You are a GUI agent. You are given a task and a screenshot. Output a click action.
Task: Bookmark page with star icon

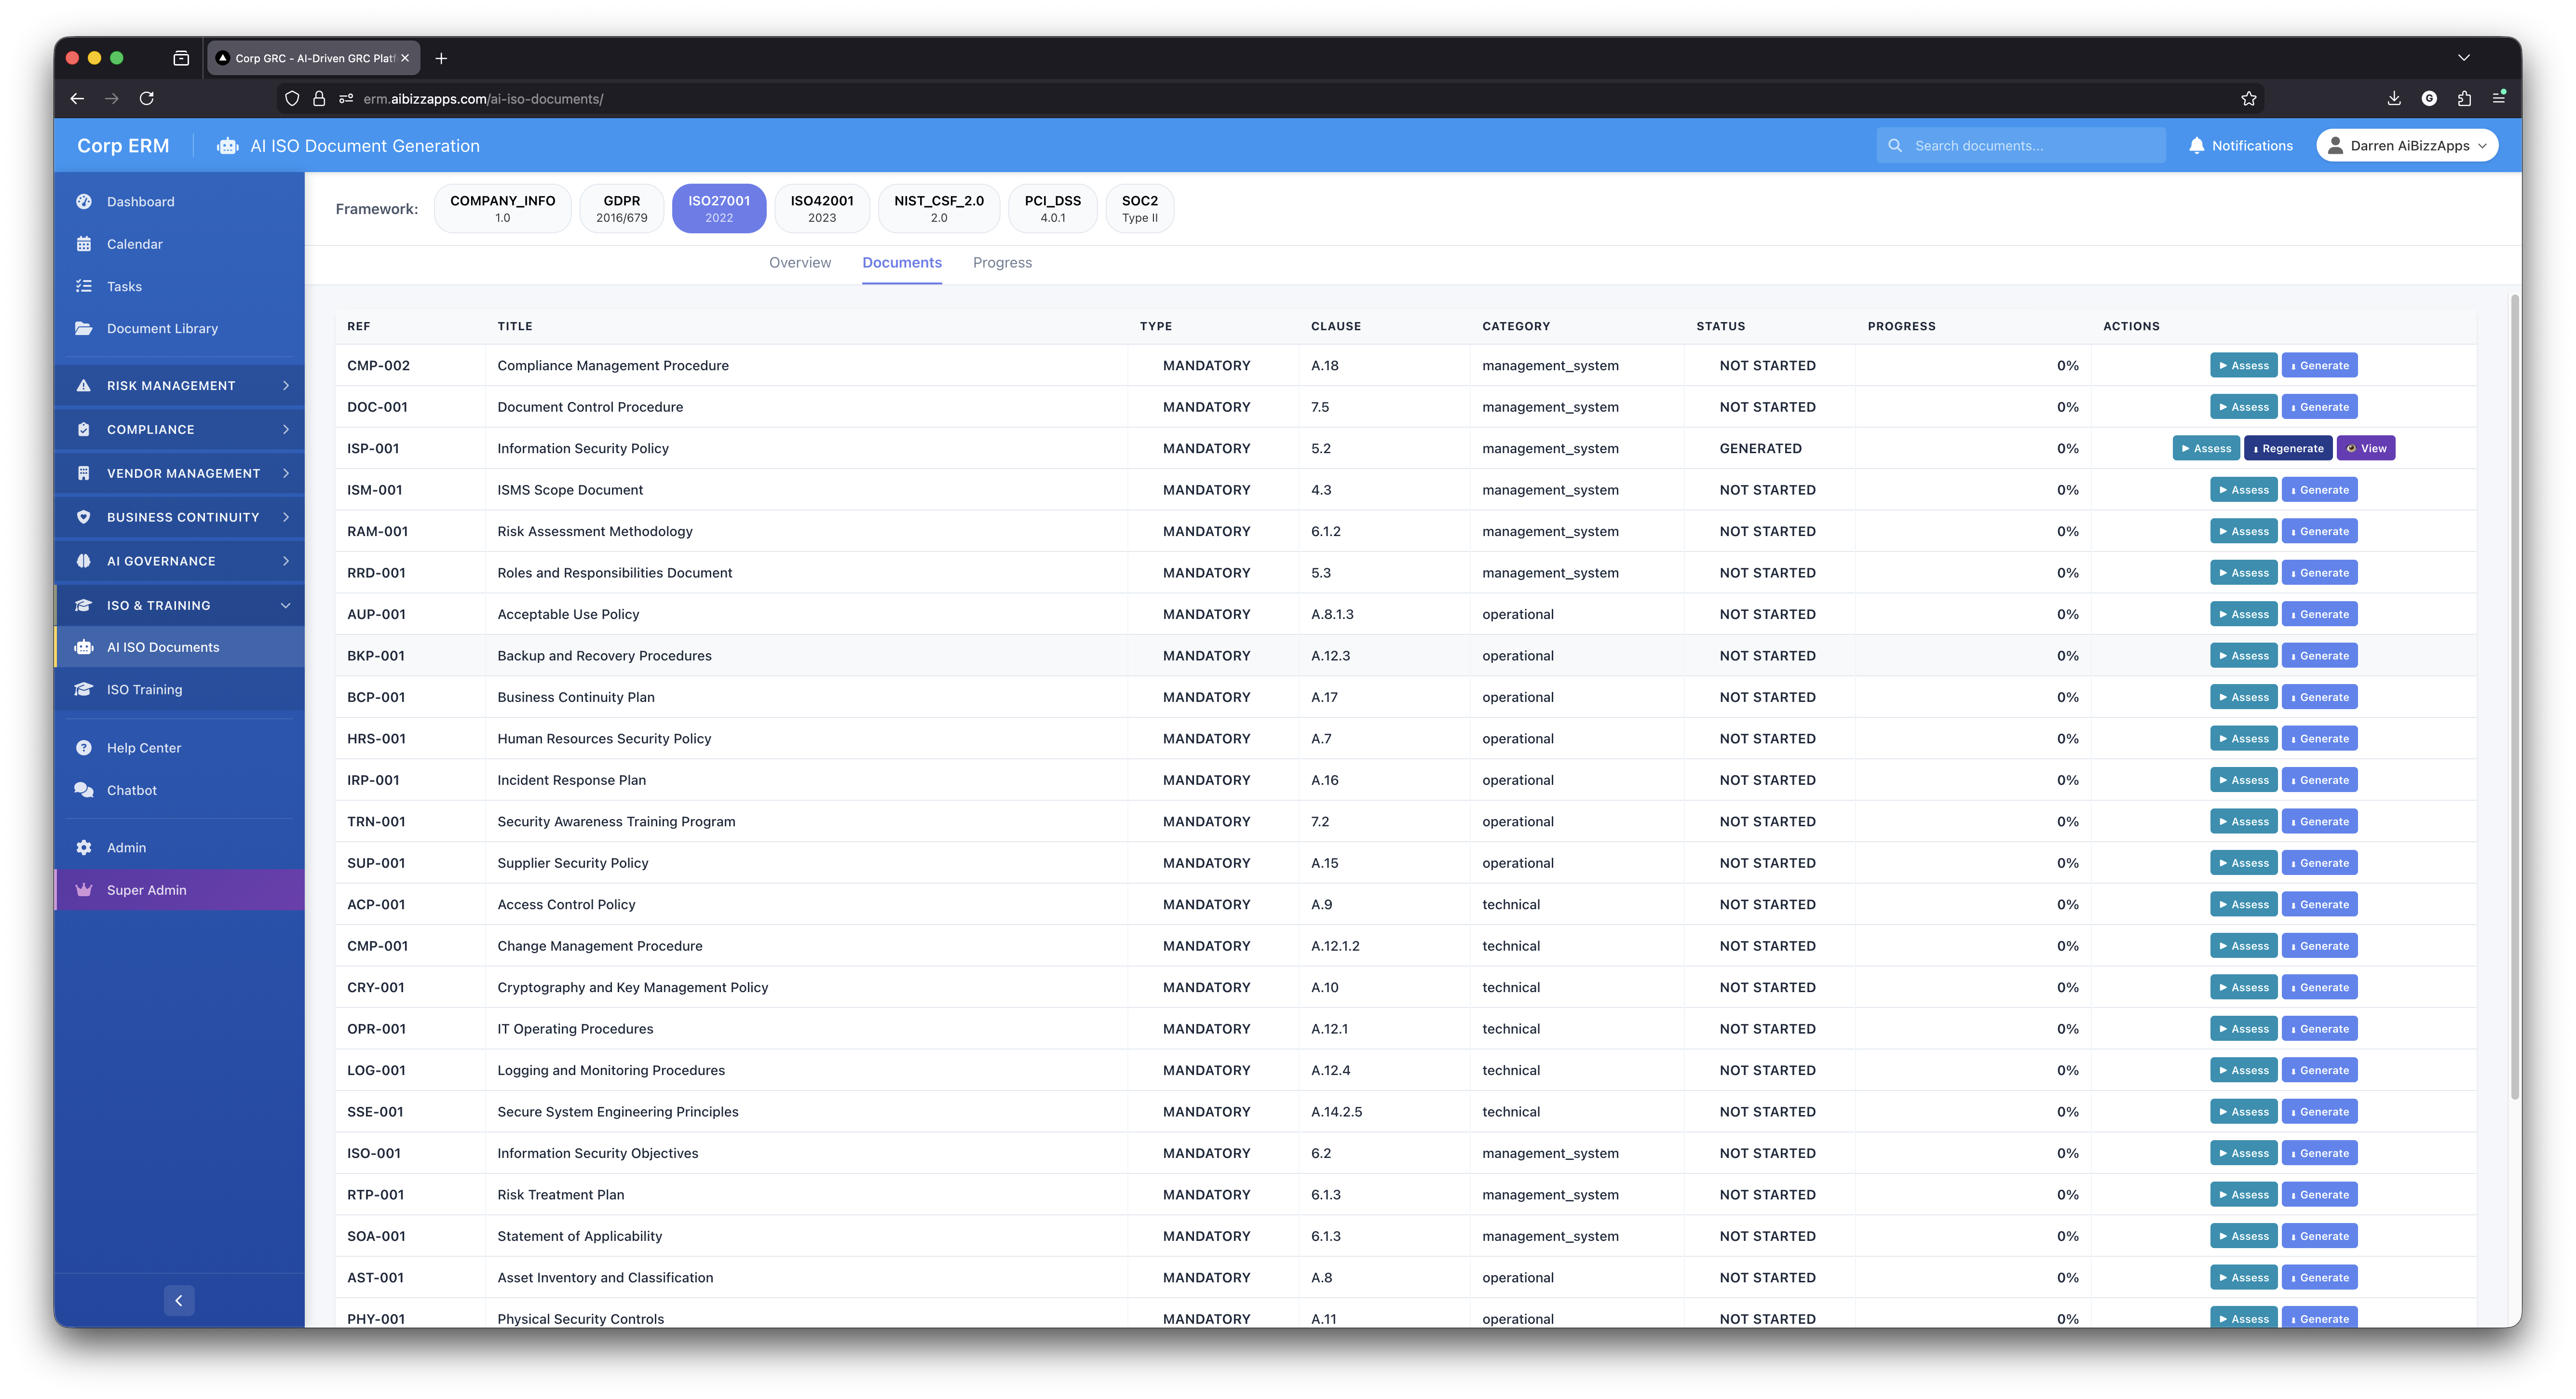click(2248, 98)
